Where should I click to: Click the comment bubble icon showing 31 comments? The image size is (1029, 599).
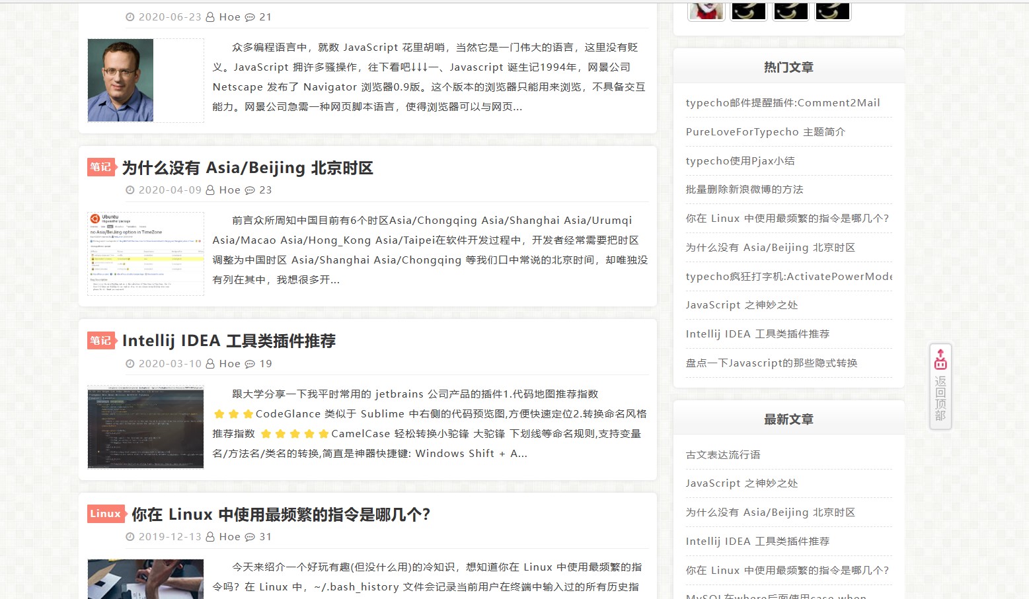[250, 537]
